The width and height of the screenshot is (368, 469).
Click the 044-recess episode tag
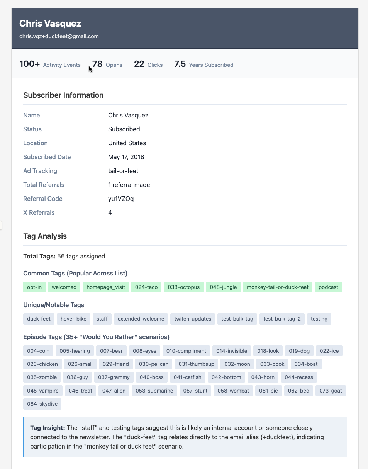(x=299, y=377)
